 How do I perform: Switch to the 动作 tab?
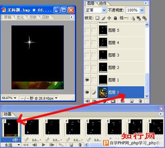click(103, 3)
